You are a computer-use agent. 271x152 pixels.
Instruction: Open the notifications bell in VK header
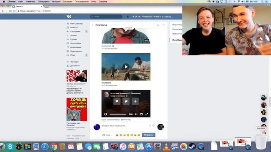pyautogui.click(x=127, y=16)
